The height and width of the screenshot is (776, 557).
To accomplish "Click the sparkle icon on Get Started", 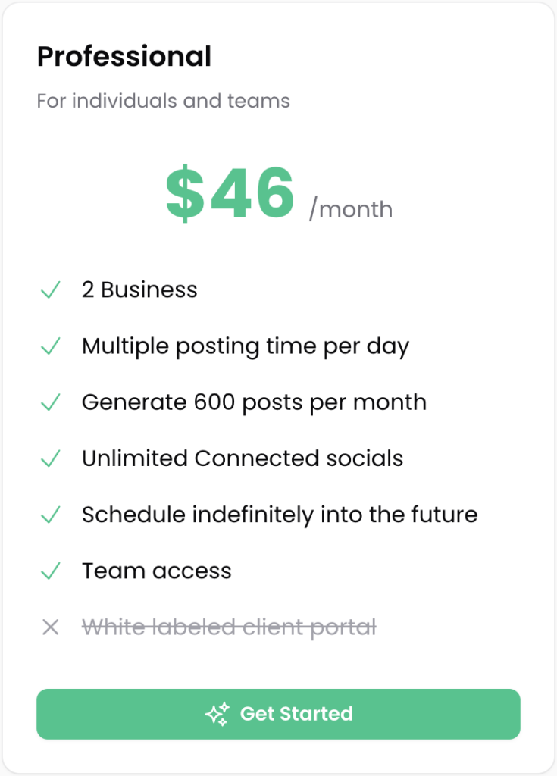I will (x=217, y=714).
